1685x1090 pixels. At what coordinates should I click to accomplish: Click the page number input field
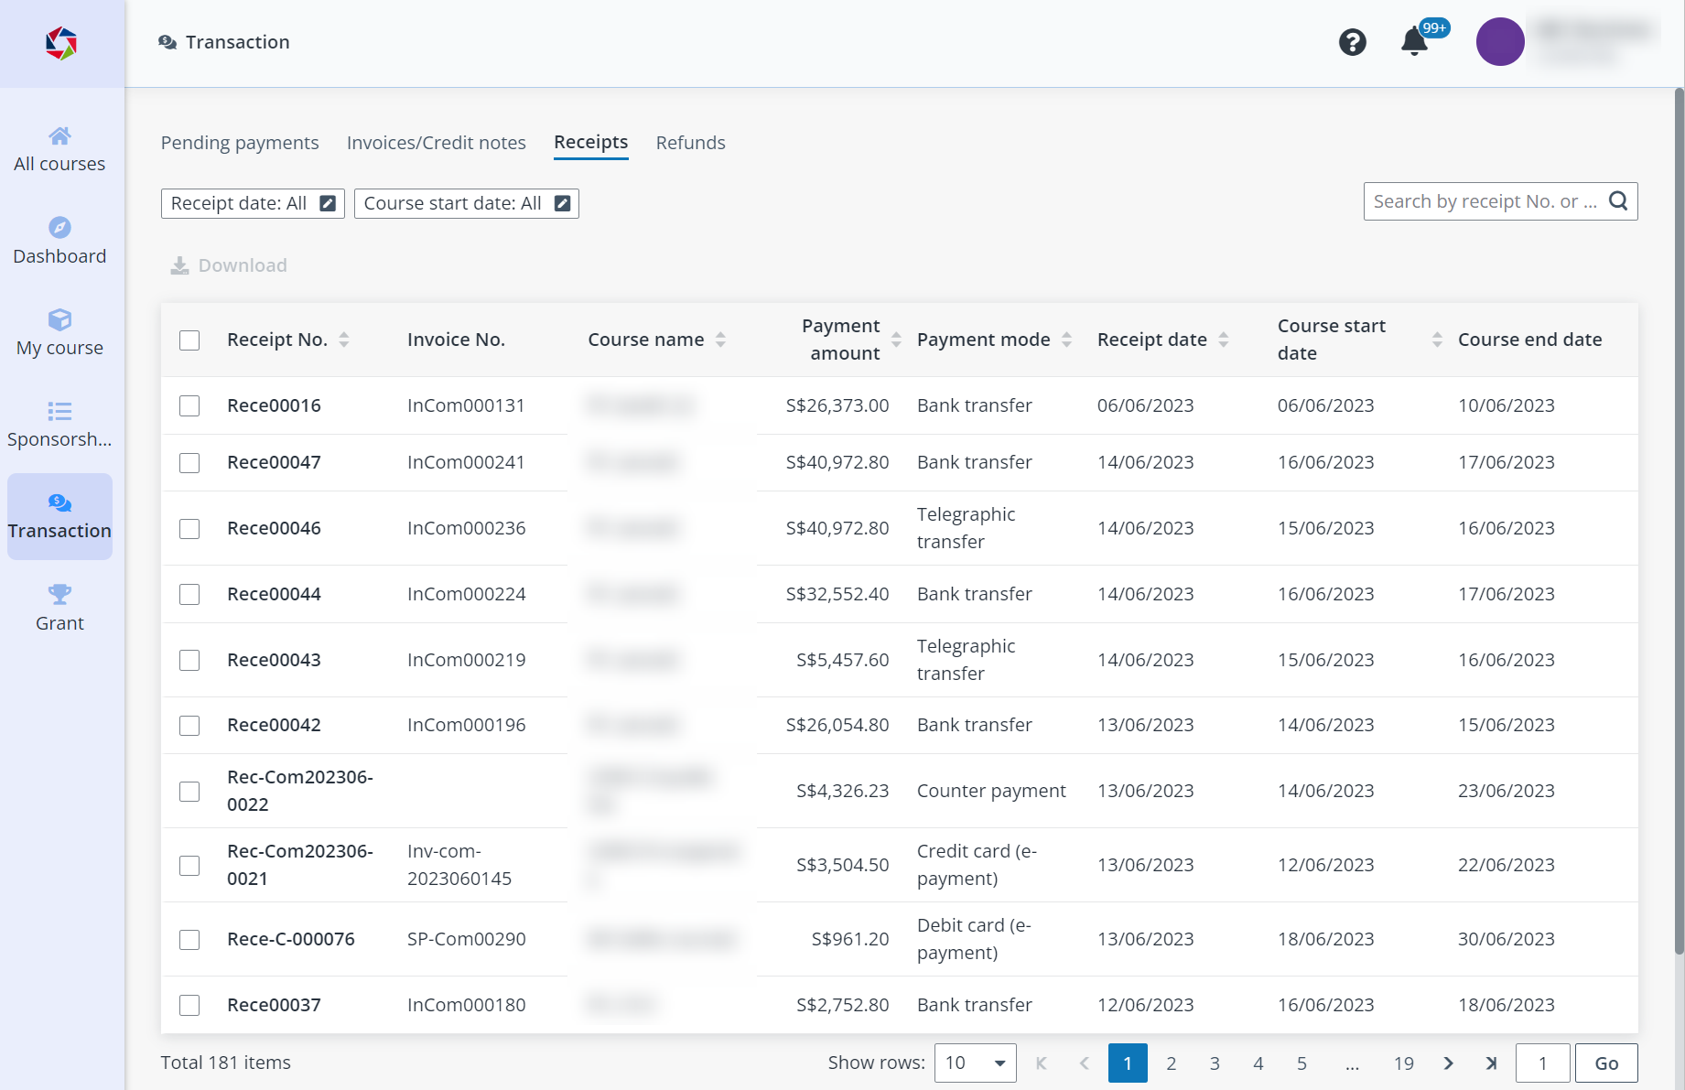1542,1063
